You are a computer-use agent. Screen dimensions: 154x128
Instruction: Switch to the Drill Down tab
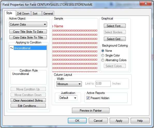click(x=23, y=14)
